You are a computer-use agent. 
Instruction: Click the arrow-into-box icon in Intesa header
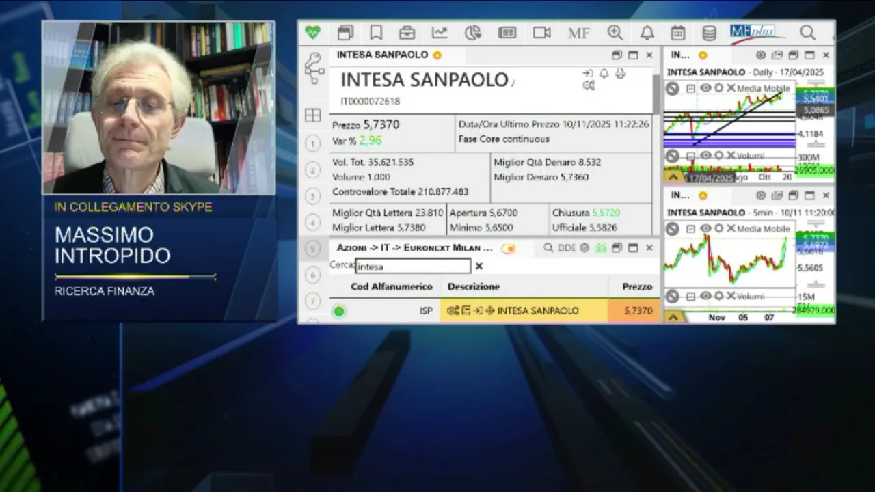[588, 73]
